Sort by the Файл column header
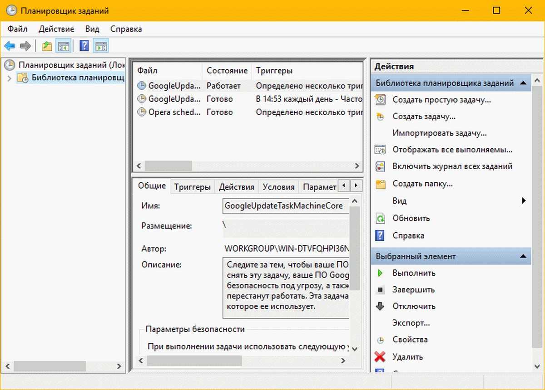The width and height of the screenshot is (545, 390). 168,71
